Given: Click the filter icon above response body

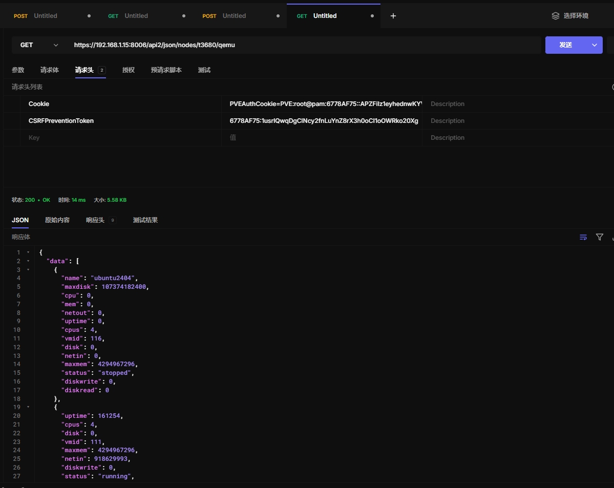Looking at the screenshot, I should pyautogui.click(x=600, y=237).
